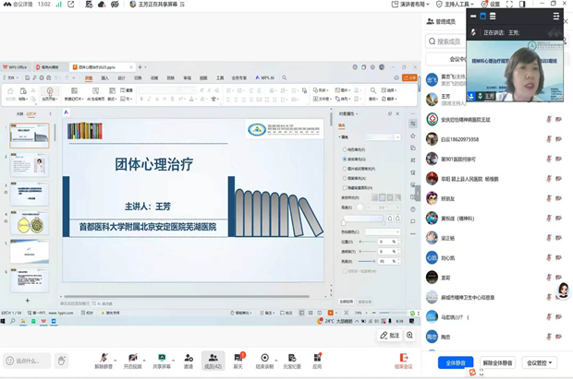The height and width of the screenshot is (379, 573).
Task: Click the taskbar search icon in shared screen
Action: click(x=13, y=321)
